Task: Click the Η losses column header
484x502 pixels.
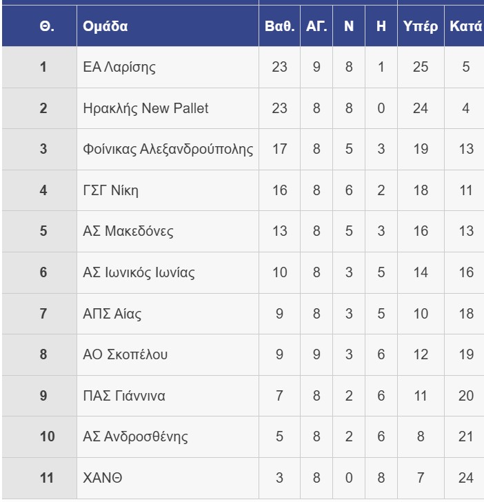Action: pos(381,27)
